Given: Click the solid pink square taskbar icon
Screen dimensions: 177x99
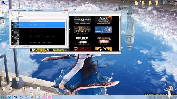Looking at the screenshot, I should click(50, 97).
